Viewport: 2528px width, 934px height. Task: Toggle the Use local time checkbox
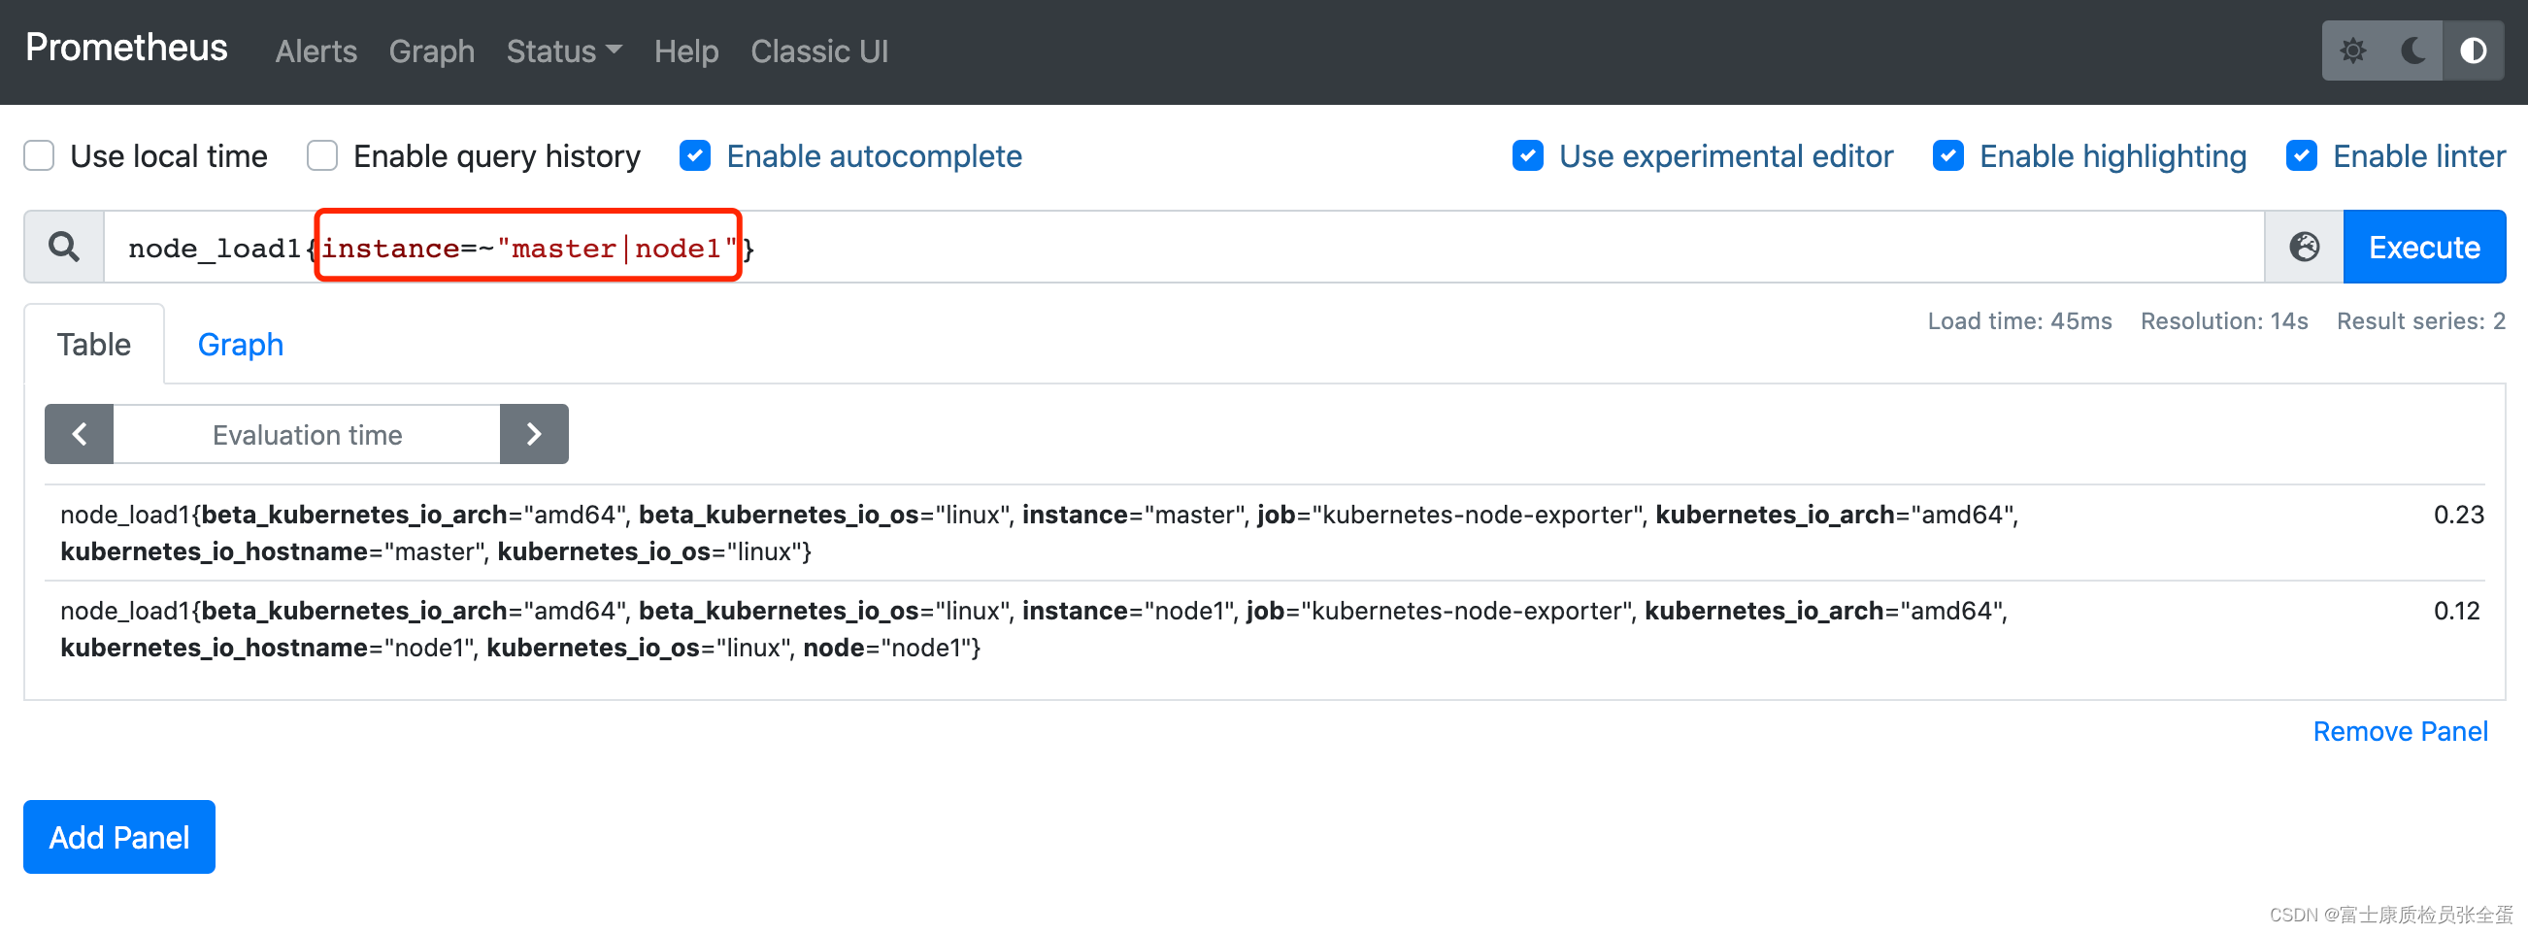39,156
